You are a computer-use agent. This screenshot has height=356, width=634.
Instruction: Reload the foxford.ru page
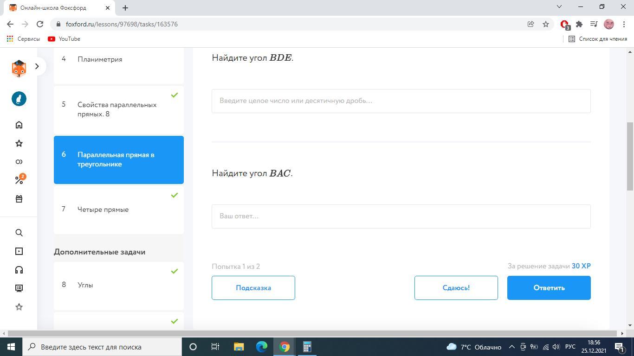point(40,24)
